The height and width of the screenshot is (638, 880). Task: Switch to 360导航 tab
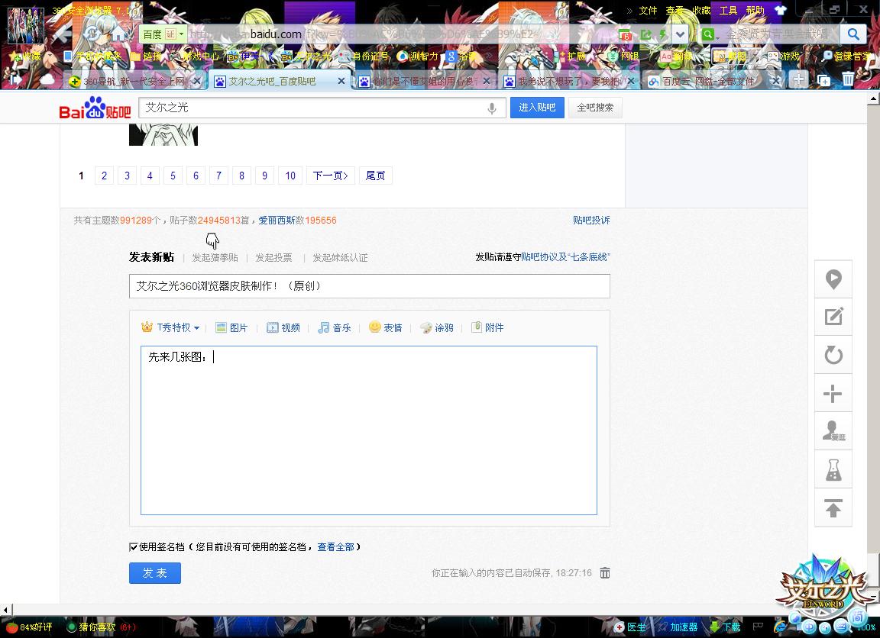pos(134,82)
